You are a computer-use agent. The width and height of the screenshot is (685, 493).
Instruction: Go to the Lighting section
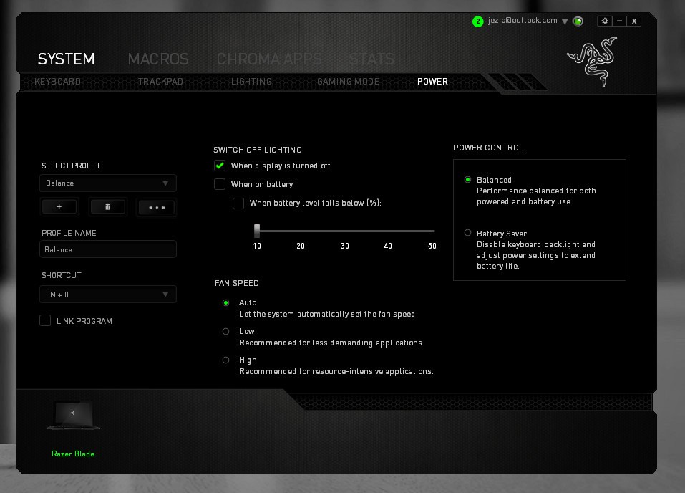[251, 82]
